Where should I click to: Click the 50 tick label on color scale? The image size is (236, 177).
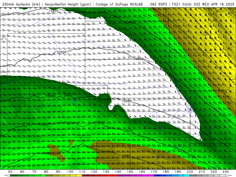pos(10,172)
